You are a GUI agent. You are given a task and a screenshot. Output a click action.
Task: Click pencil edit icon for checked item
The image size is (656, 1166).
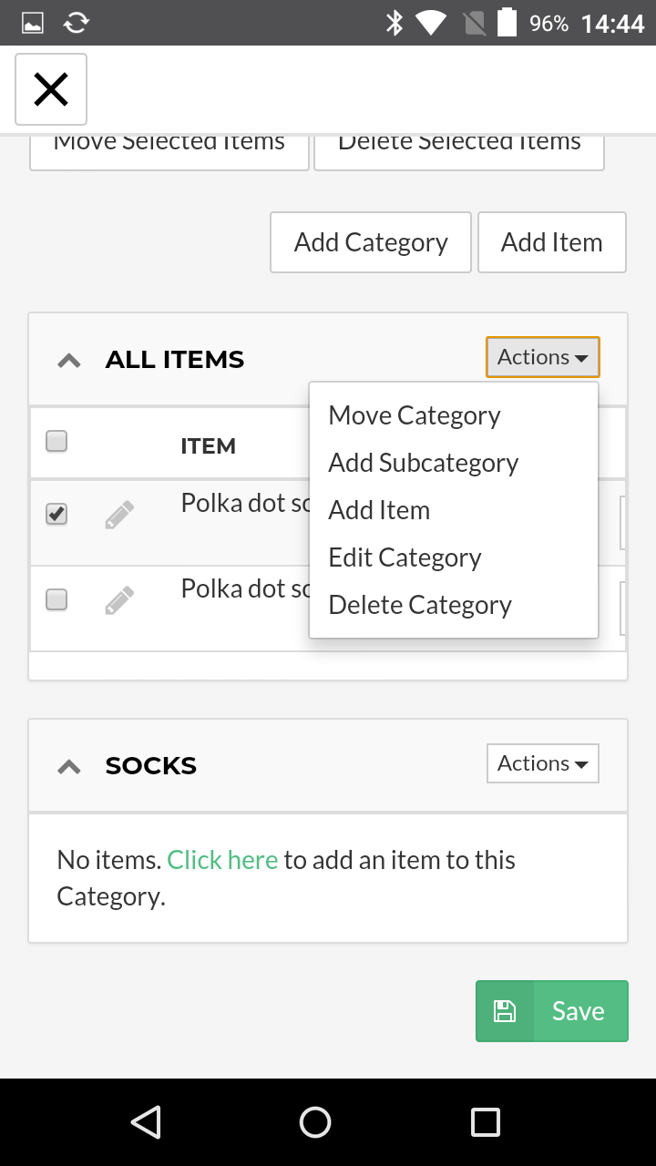[119, 515]
